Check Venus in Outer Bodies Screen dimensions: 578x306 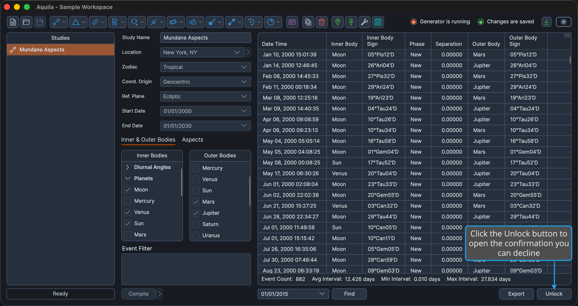click(196, 179)
